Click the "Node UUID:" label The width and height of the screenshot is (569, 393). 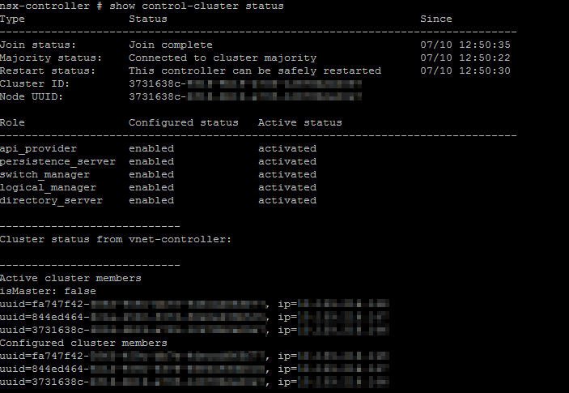coord(32,96)
